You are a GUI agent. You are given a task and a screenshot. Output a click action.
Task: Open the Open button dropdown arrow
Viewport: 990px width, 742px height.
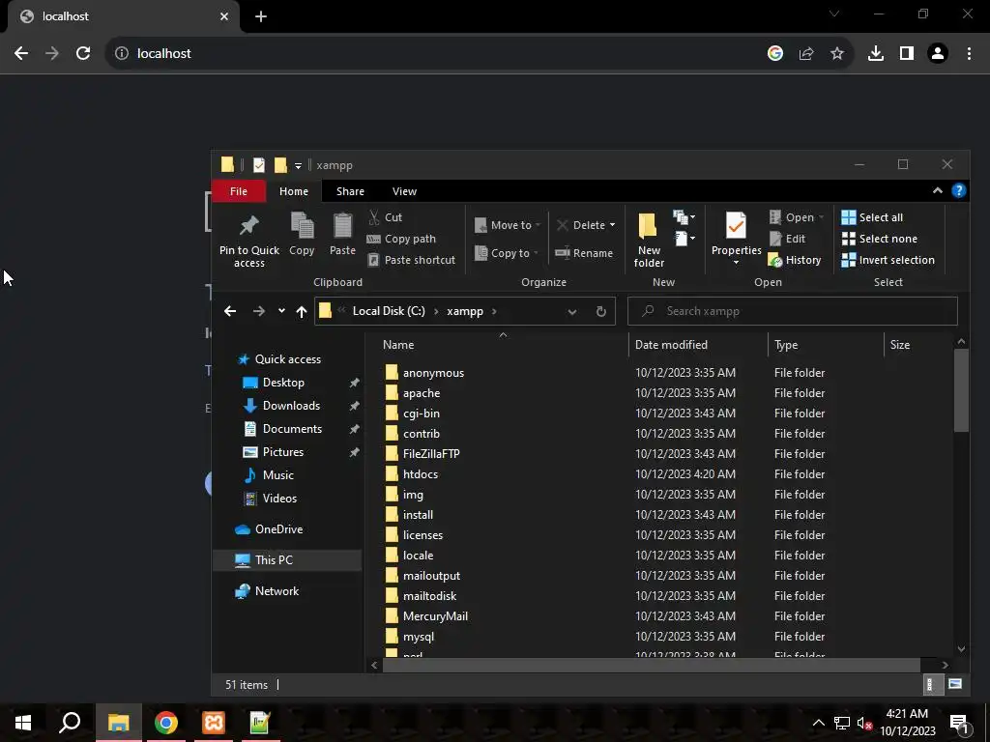tap(821, 217)
